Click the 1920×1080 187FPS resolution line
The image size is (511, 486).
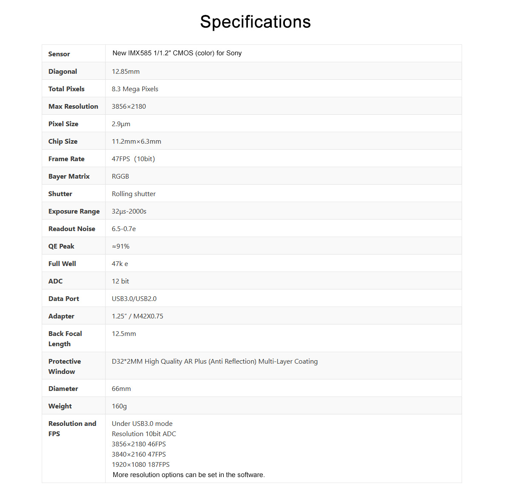[x=141, y=465]
